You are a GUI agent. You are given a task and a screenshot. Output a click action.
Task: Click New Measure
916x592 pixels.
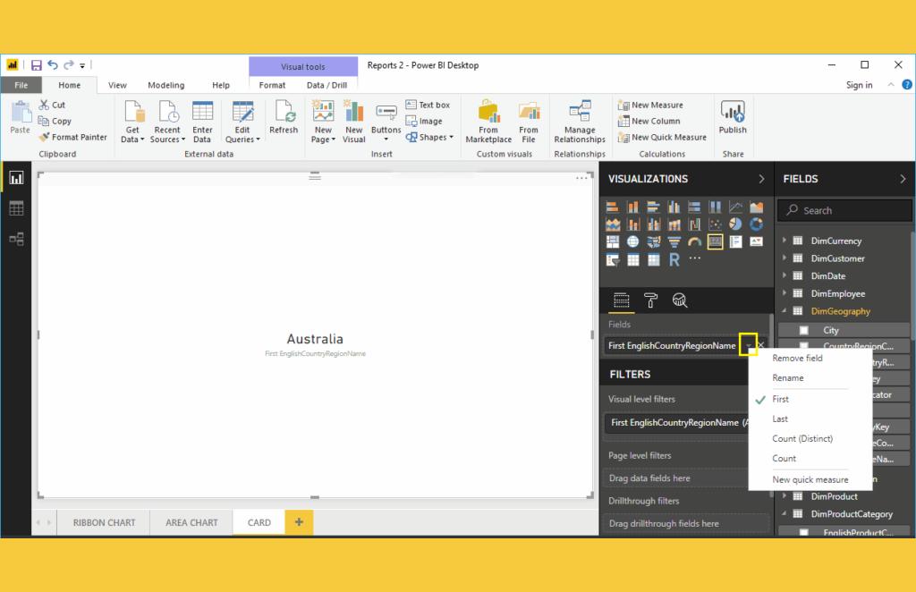[x=651, y=106]
